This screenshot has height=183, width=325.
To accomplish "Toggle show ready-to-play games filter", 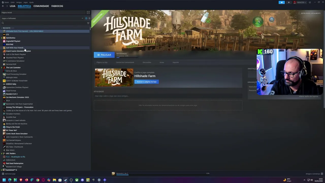I will (89, 18).
